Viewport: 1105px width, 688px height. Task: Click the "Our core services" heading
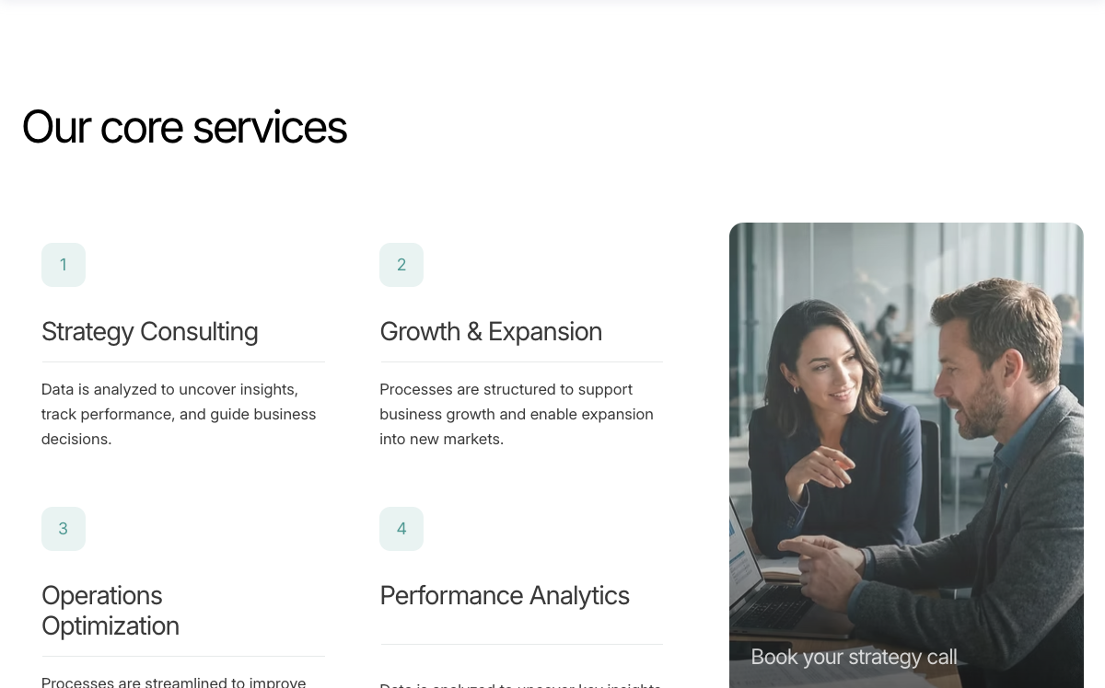point(184,127)
